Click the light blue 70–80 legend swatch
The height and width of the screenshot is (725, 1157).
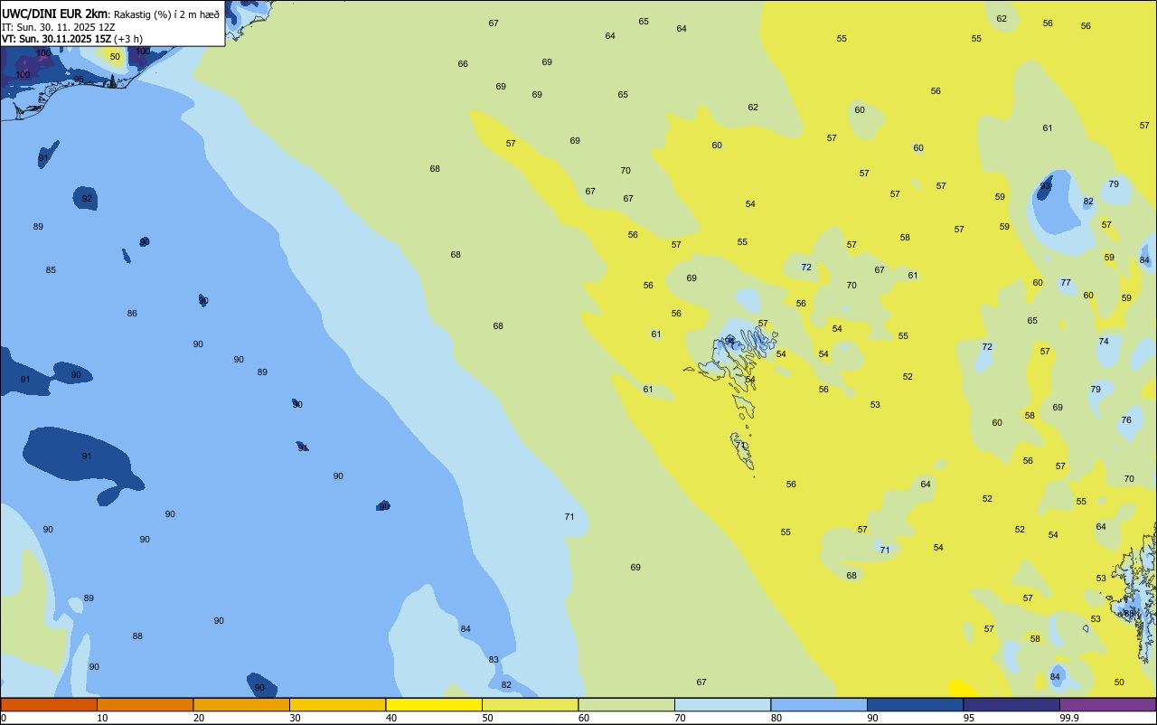(x=722, y=704)
